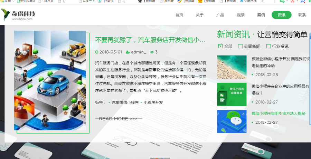
Task: Open the 旅游业微信小程序开发 article link
Action: coord(281,62)
